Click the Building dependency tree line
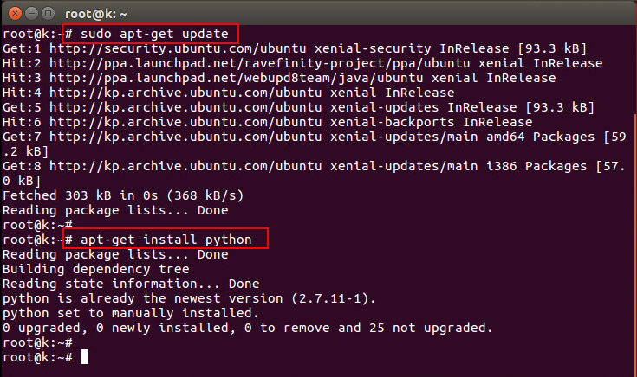637x377 pixels. pyautogui.click(x=96, y=269)
